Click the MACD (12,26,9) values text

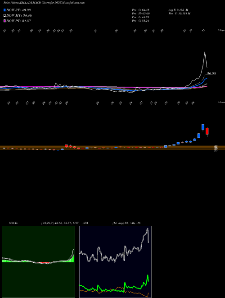point(60,223)
